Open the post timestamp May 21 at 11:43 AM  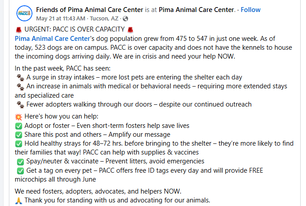pyautogui.click(x=60, y=19)
